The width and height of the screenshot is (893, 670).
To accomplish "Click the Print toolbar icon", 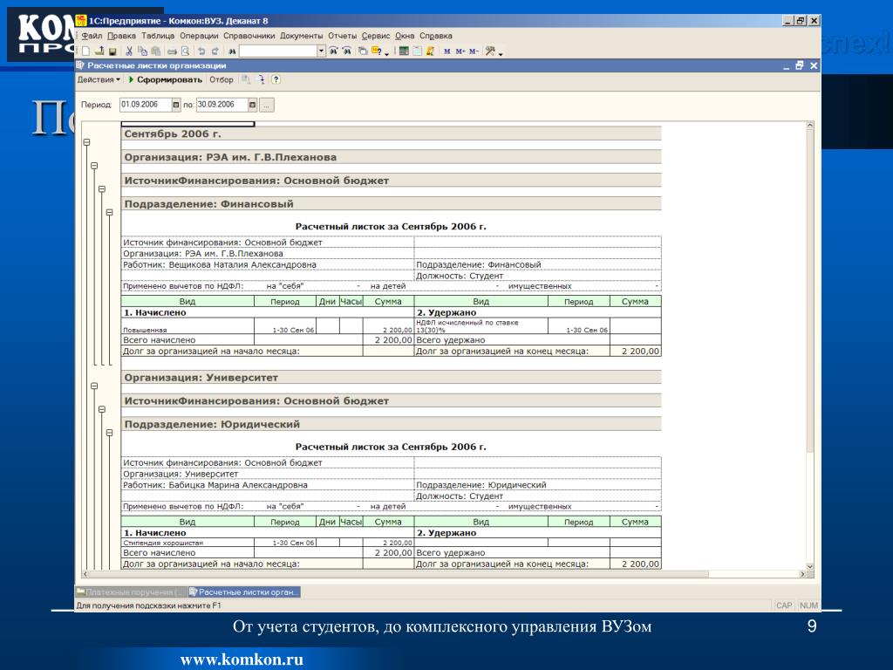I will click(172, 51).
